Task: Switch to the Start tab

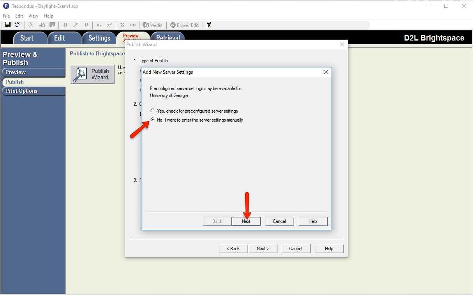Action: coord(27,38)
